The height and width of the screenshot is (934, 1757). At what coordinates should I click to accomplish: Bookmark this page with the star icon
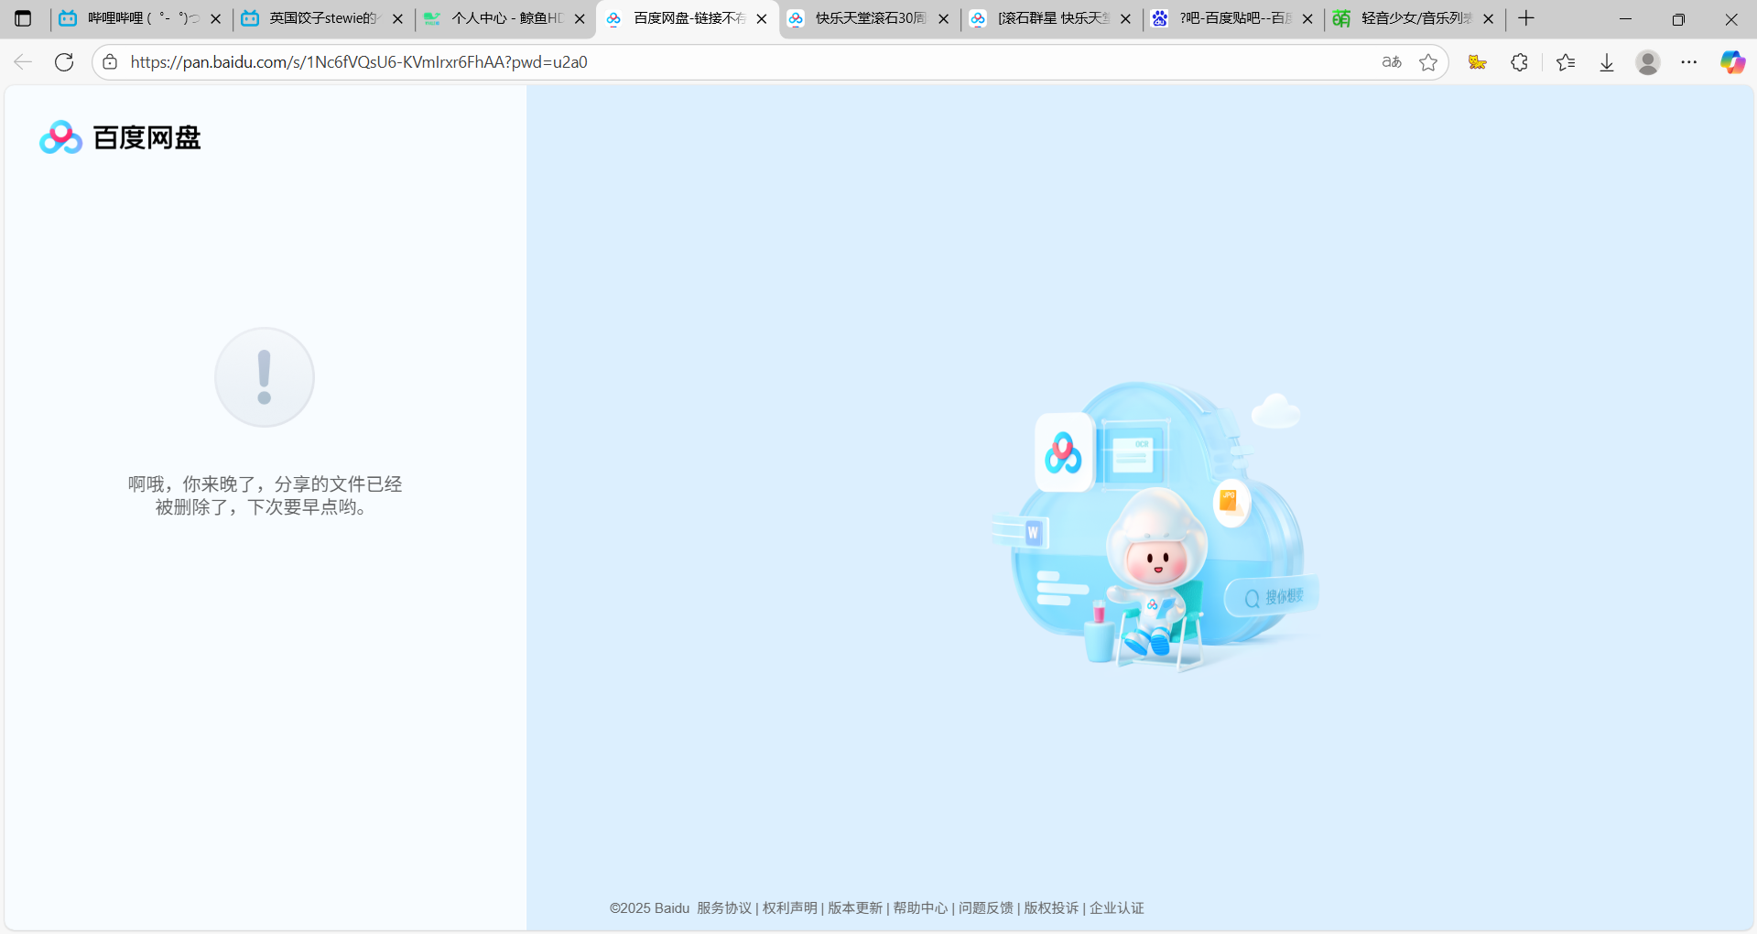click(x=1427, y=62)
